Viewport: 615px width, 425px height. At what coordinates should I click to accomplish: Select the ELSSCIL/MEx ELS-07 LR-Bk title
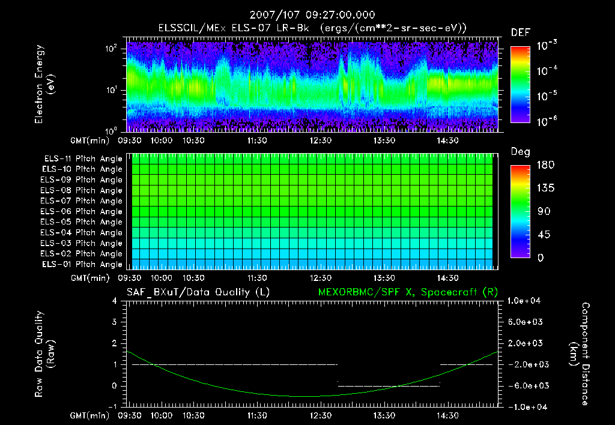point(234,28)
